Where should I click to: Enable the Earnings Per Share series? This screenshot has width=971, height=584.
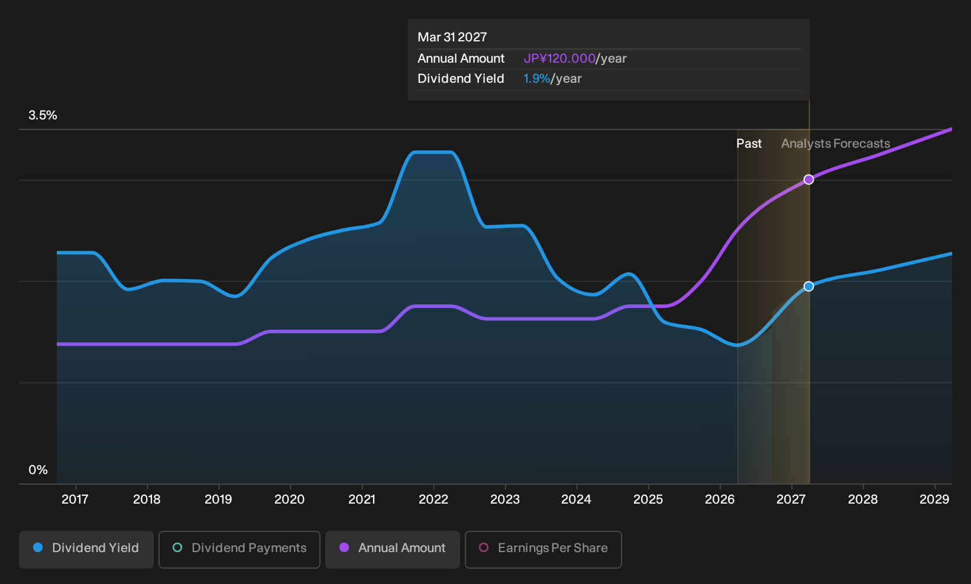pyautogui.click(x=543, y=549)
